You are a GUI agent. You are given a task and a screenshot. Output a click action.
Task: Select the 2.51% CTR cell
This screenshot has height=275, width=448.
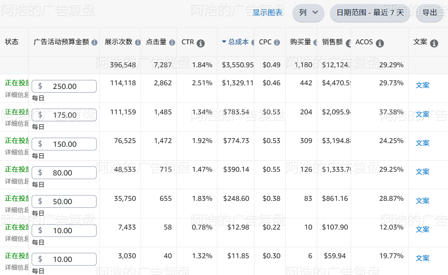click(202, 83)
